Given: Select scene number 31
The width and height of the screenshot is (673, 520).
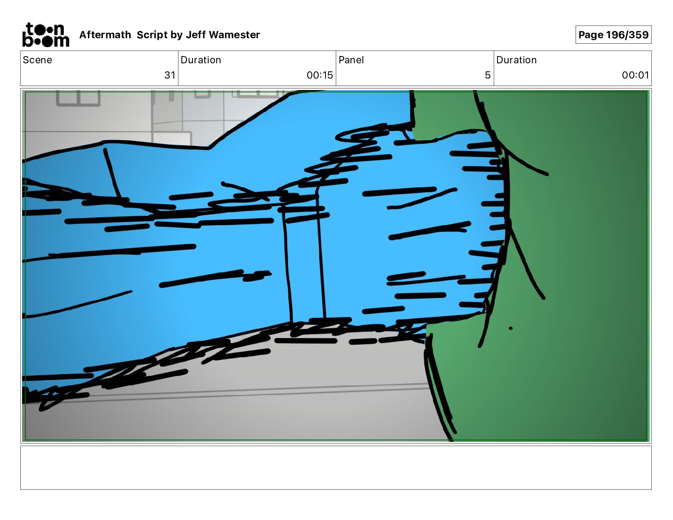Looking at the screenshot, I should [x=170, y=75].
